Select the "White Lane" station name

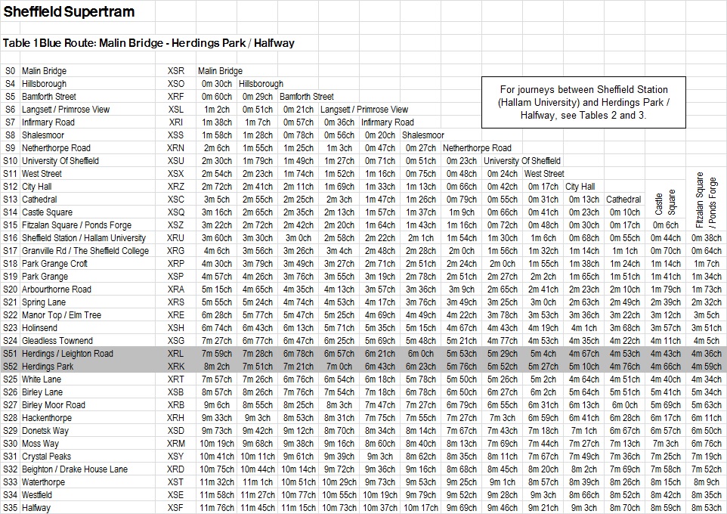coord(42,379)
